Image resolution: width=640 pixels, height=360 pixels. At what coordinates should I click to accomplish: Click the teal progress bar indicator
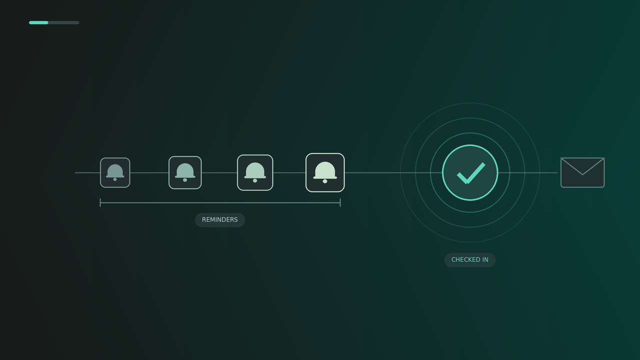point(54,22)
